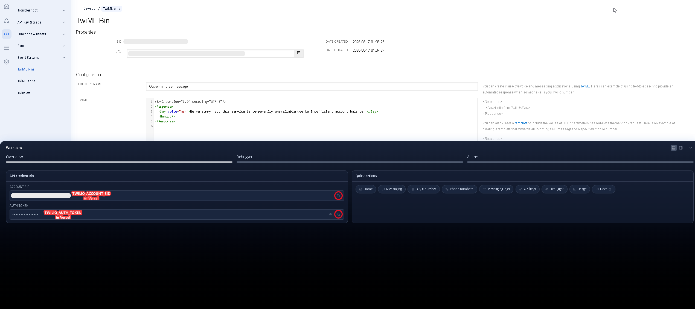
Task: Open Twimlets in sidebar
Action: click(24, 93)
